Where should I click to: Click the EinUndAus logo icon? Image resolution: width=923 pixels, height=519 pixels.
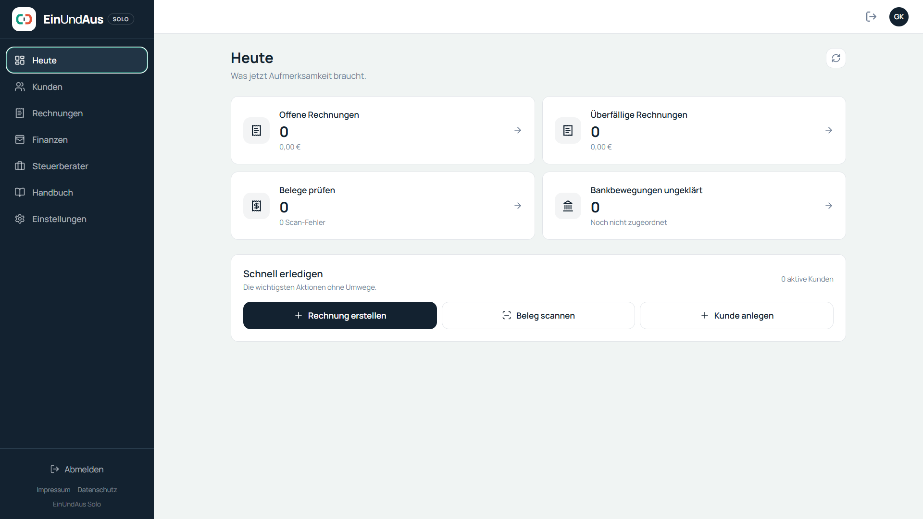point(24,19)
